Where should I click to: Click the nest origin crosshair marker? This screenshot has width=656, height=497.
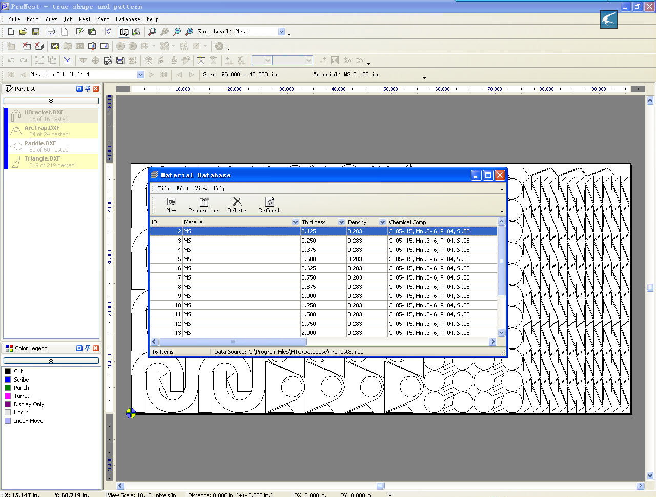[131, 413]
